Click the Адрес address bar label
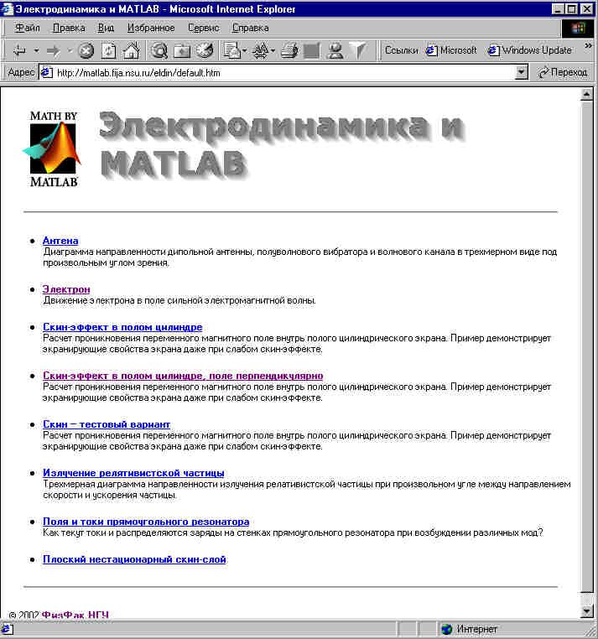Viewport: 598px width, 639px height. [x=21, y=73]
